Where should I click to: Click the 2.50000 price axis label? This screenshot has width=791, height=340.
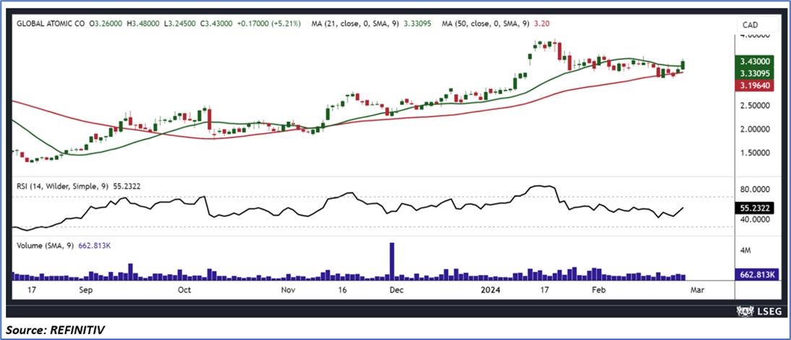click(x=756, y=106)
